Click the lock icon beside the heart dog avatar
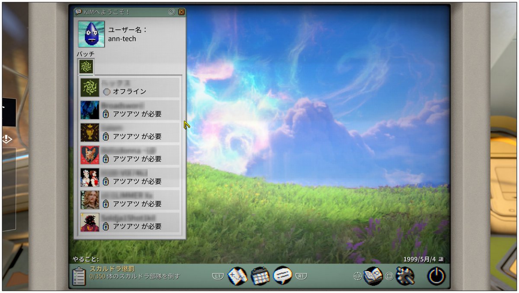Viewport: 519px width, 293px height. click(106, 159)
